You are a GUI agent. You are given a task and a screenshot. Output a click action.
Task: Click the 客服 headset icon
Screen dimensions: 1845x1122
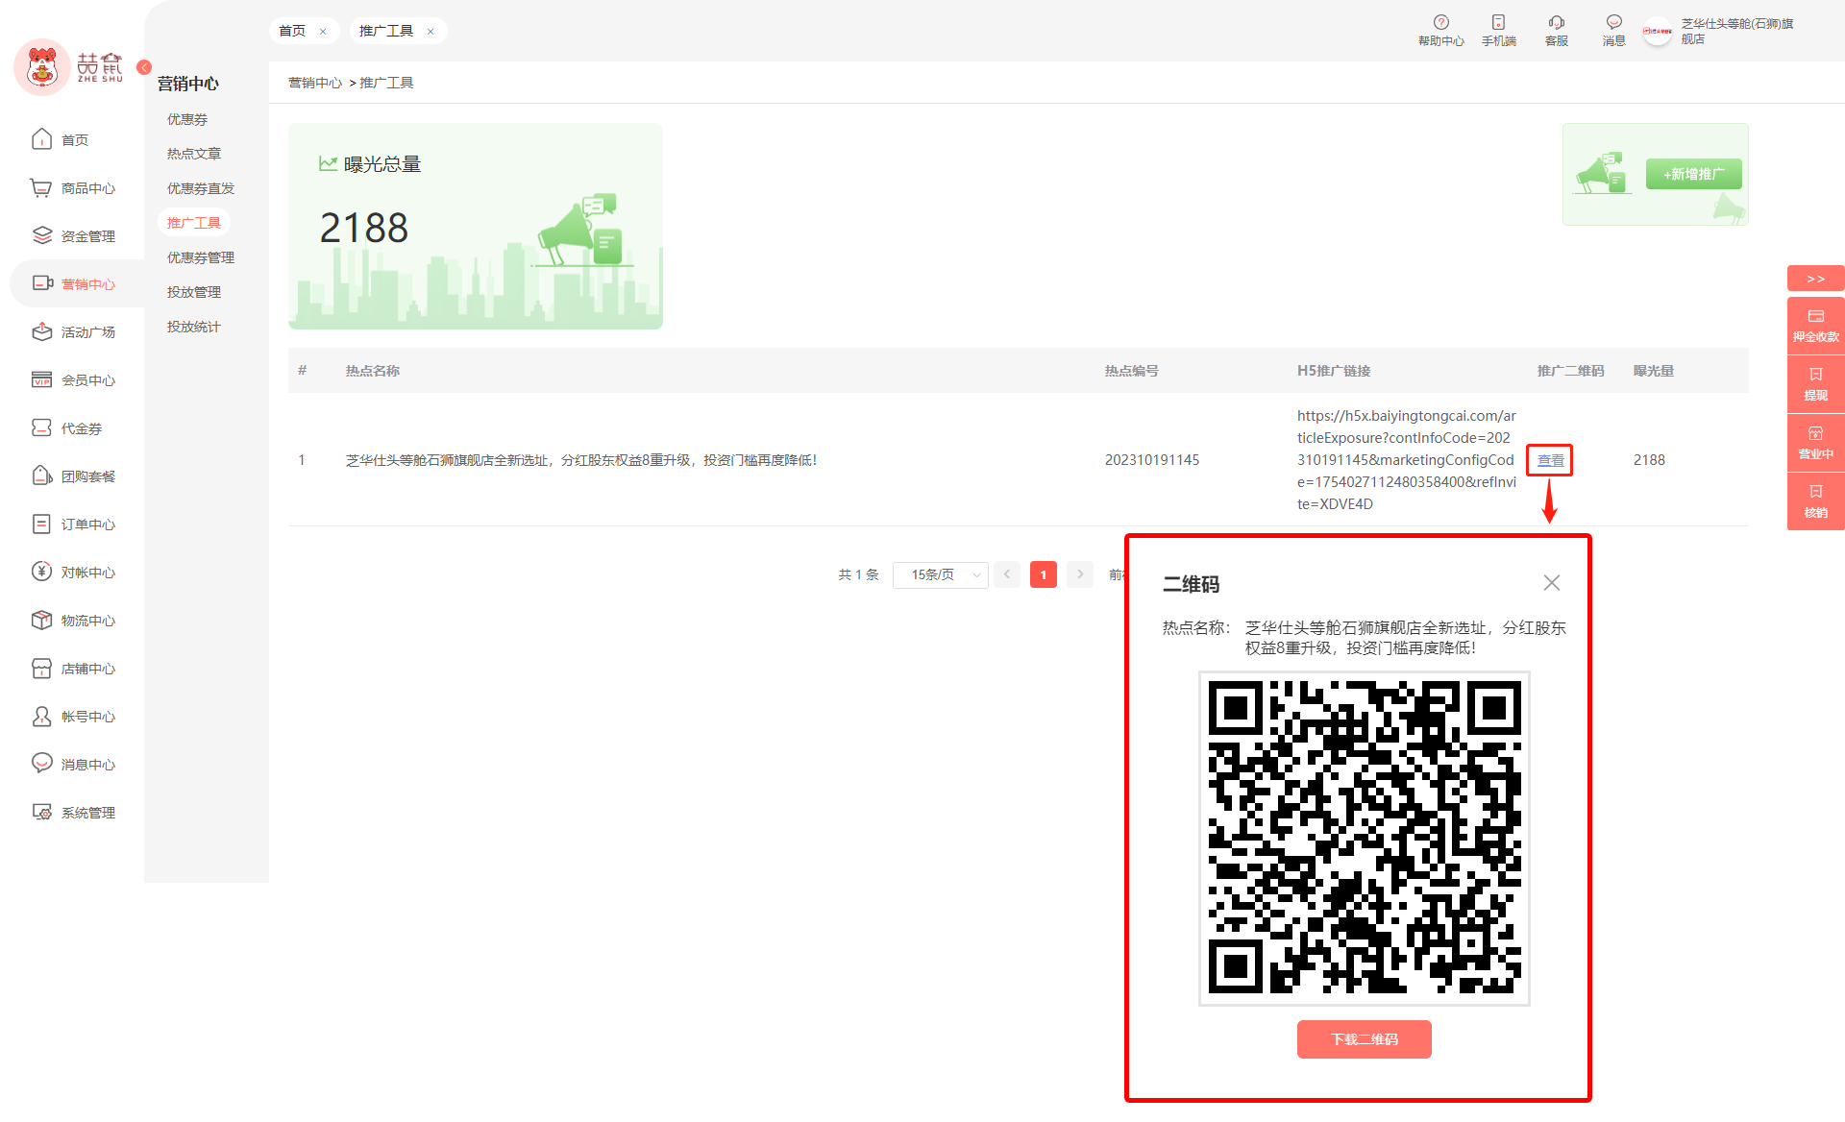[x=1556, y=22]
